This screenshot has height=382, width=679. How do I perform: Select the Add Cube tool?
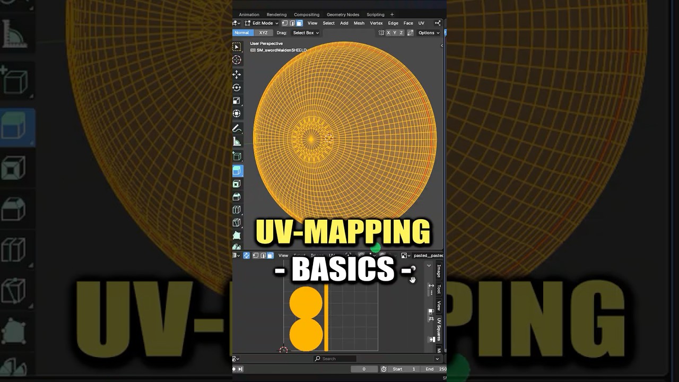[237, 157]
